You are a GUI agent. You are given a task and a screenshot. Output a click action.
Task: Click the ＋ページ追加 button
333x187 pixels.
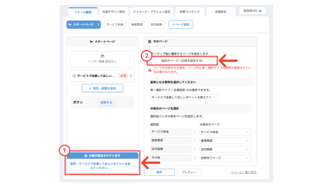coord(181,25)
